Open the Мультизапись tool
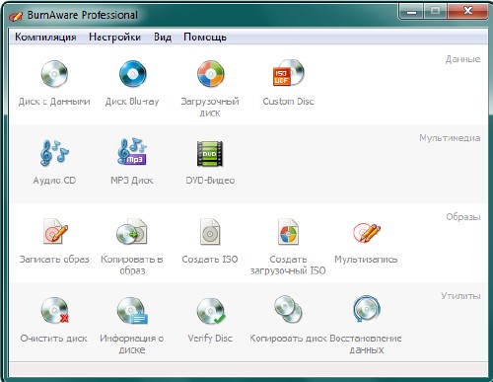 tap(367, 232)
